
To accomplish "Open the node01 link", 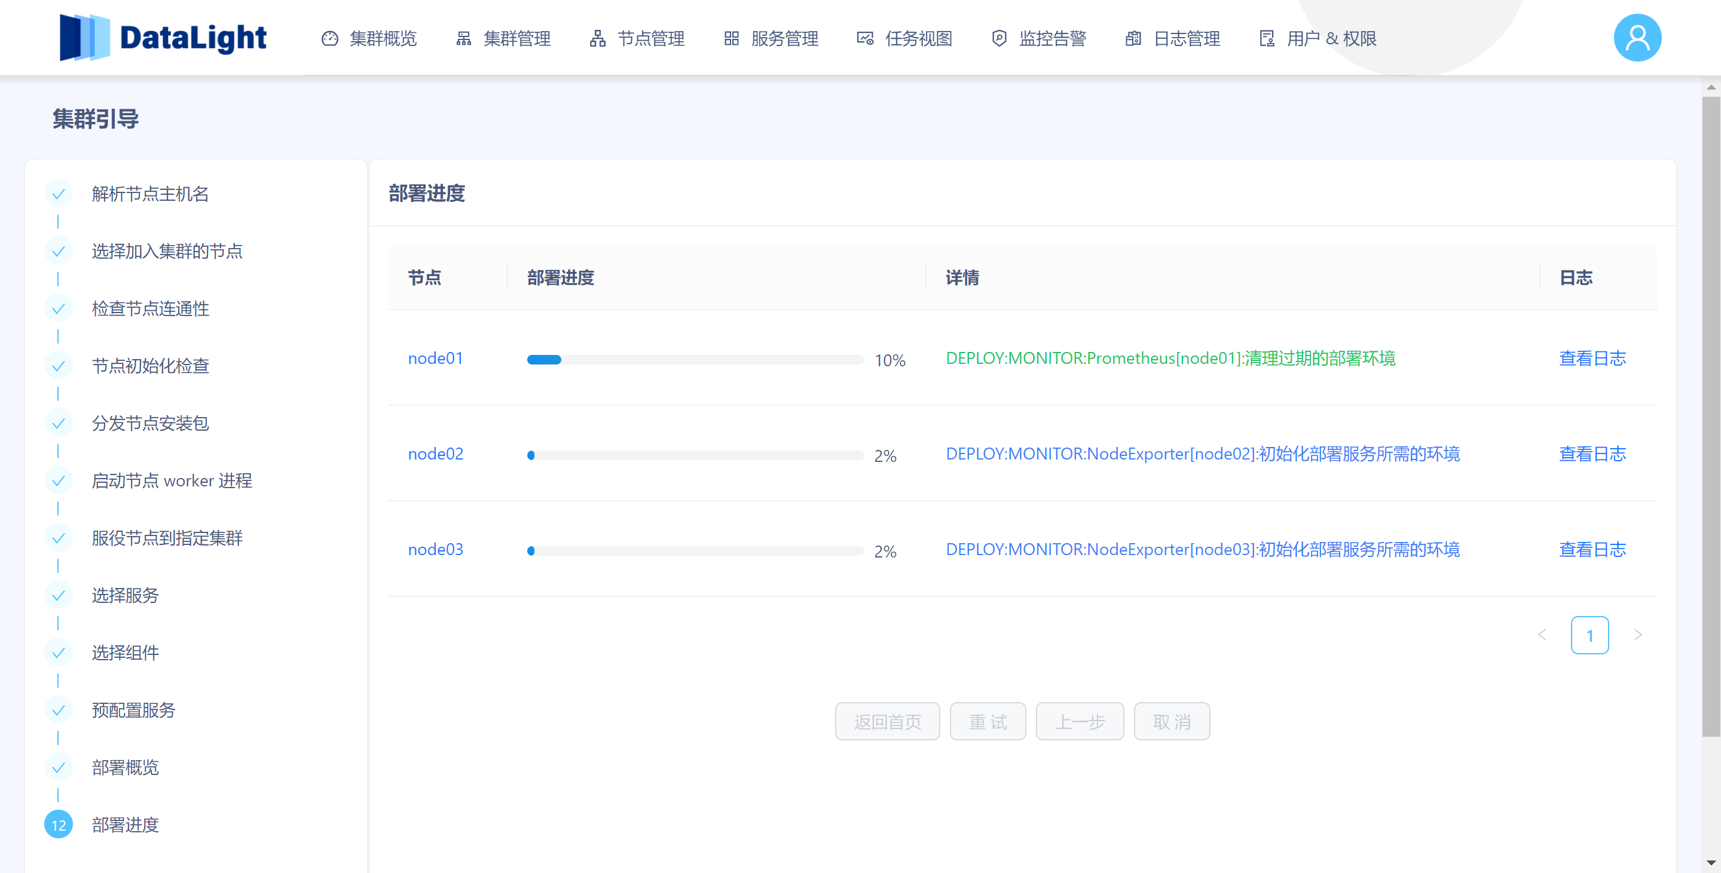I will [436, 359].
